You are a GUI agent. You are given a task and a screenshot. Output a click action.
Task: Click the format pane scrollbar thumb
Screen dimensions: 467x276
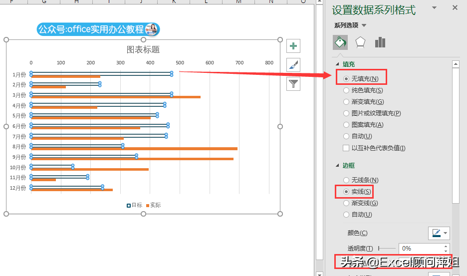click(x=456, y=136)
